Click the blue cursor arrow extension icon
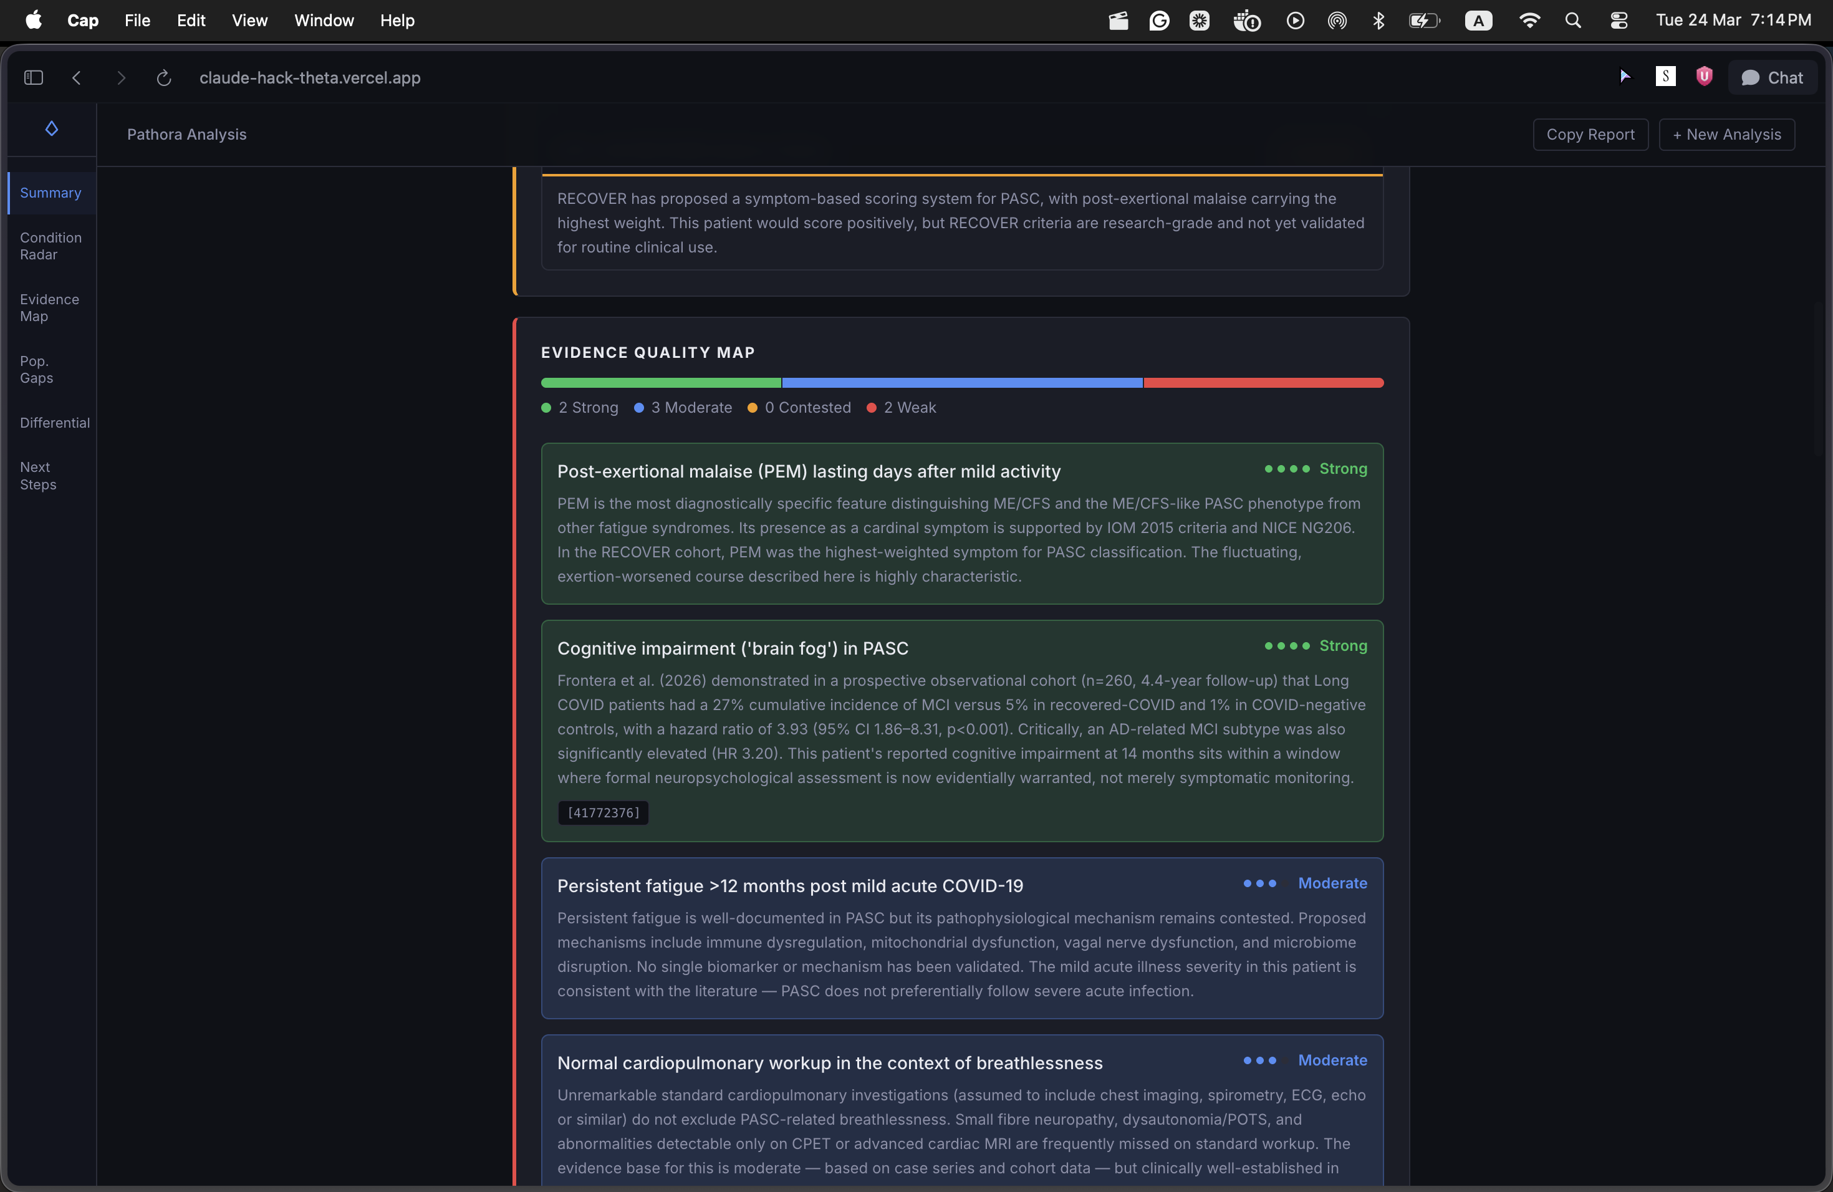 coord(1624,76)
